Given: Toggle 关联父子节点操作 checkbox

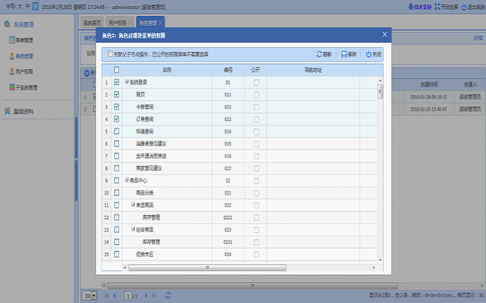Looking at the screenshot, I should (110, 54).
